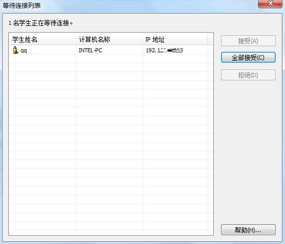This screenshot has height=244, width=285.
Task: Sort by the IP 地址 column header
Action: 175,39
